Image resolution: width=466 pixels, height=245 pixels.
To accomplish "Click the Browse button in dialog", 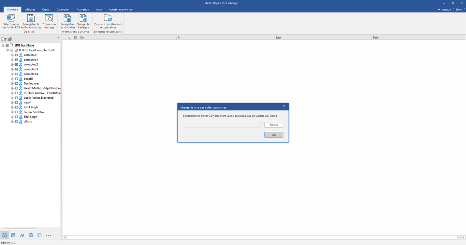I will tap(274, 125).
